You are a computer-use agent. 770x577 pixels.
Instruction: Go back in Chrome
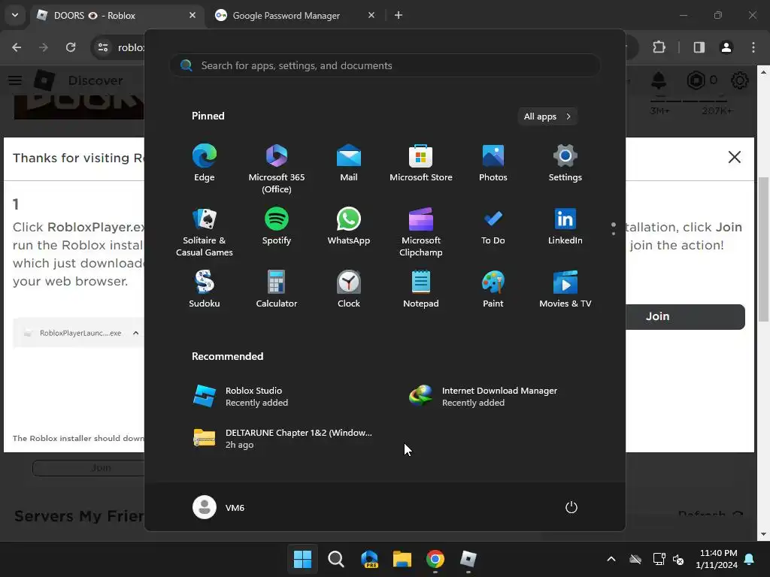point(17,47)
